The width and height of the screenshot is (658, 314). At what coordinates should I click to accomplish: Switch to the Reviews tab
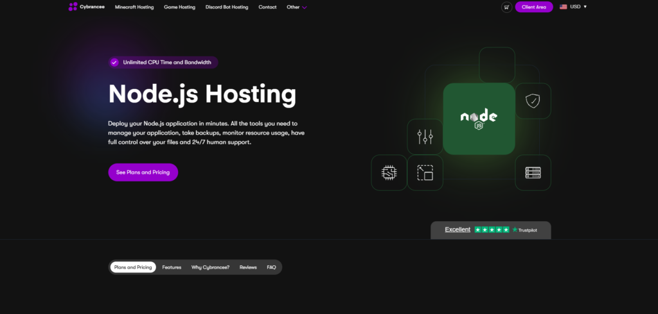coord(248,267)
